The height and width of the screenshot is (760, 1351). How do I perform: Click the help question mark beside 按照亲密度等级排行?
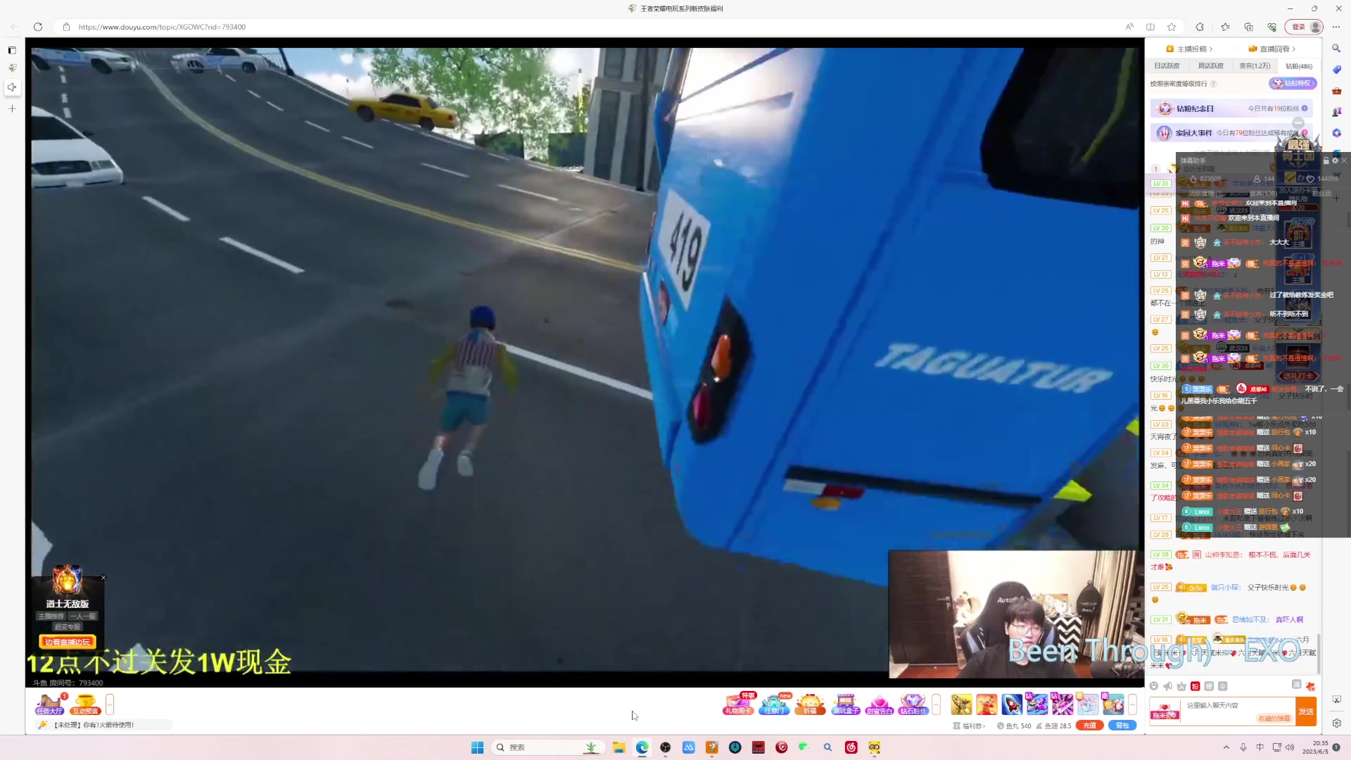pyautogui.click(x=1213, y=84)
